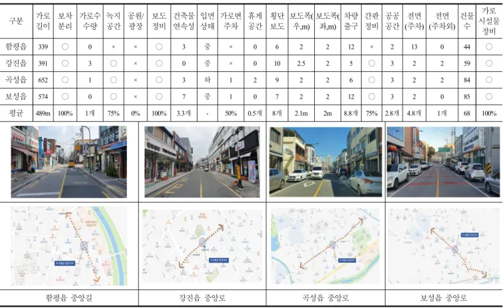The image size is (503, 308).
Task: Click the 전면(주차) column header
Action: coord(414,21)
